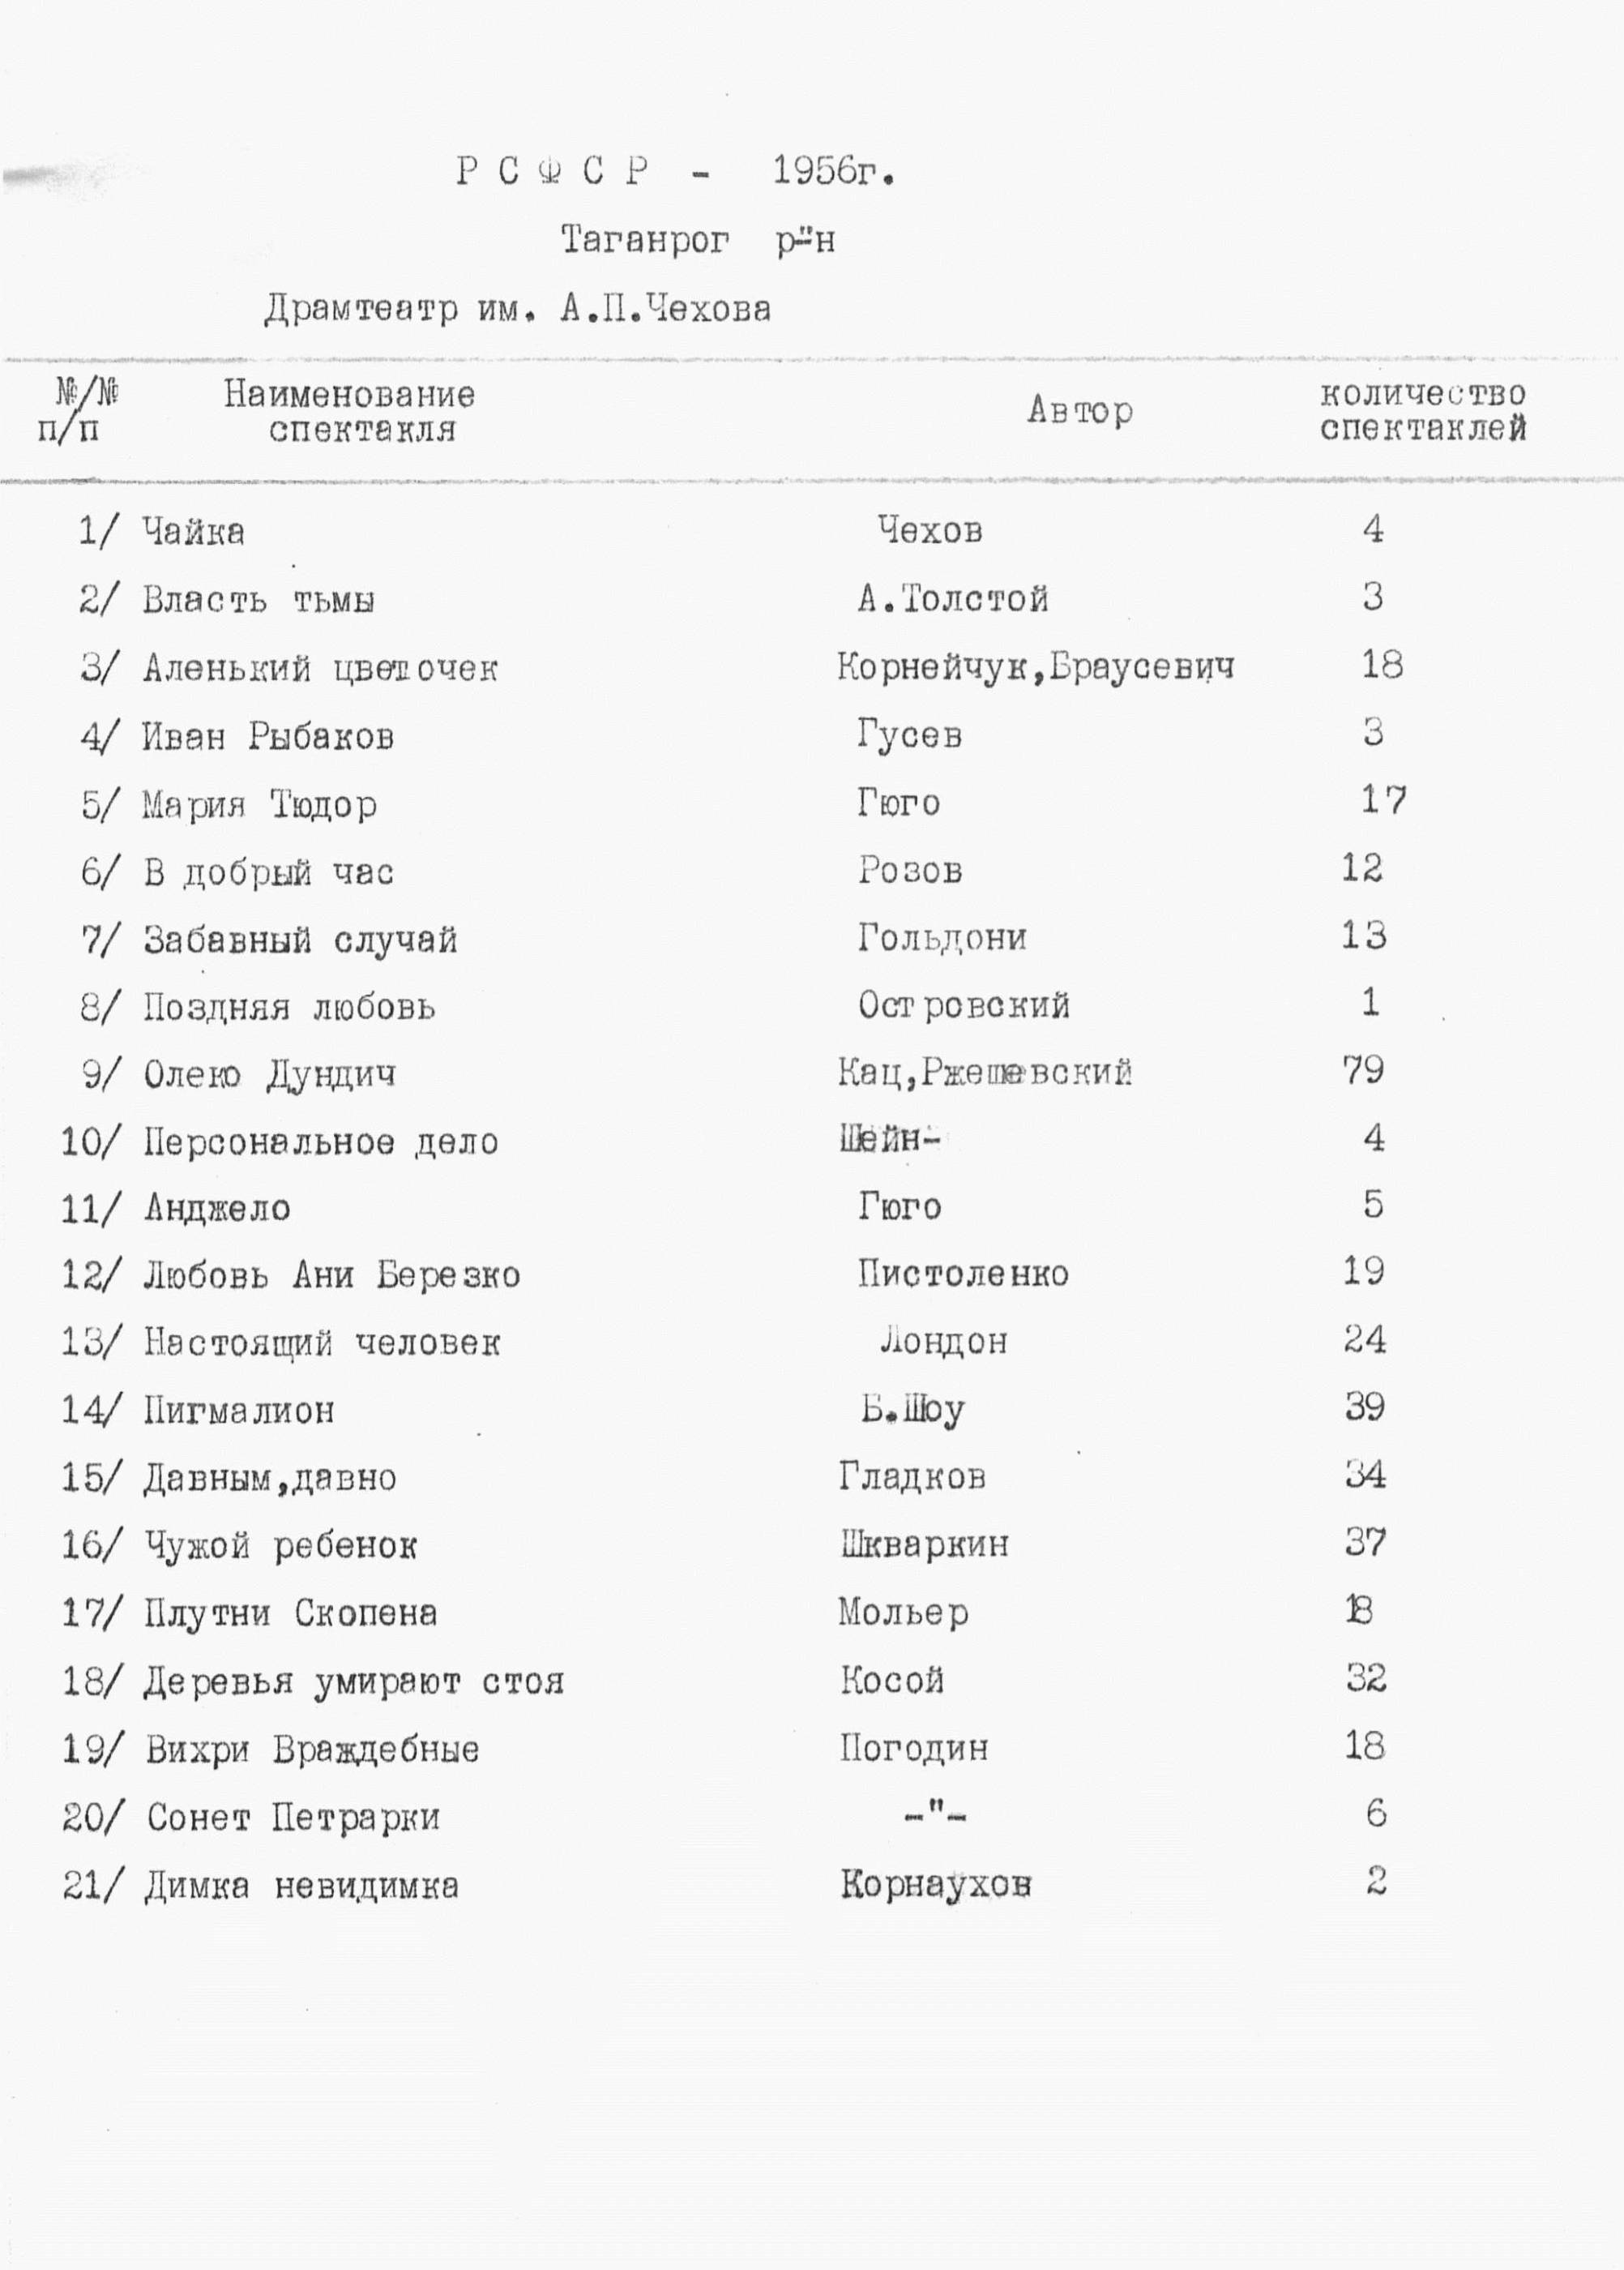Click the "количество спектаклей" column header
This screenshot has height=2270, width=1624.
click(1422, 411)
